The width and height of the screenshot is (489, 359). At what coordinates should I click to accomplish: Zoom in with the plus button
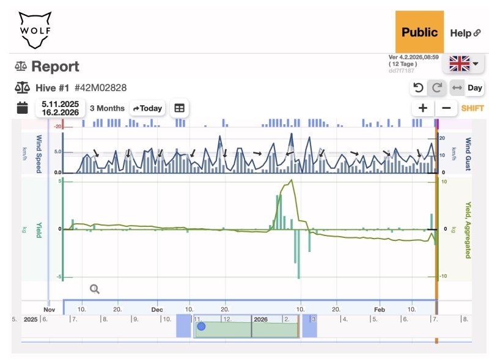(422, 108)
